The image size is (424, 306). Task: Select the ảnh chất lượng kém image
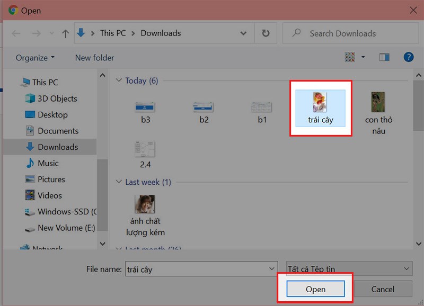145,215
